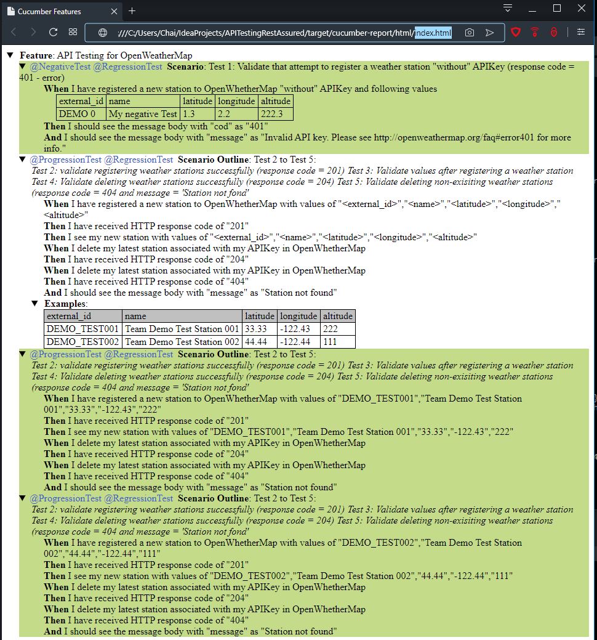
Task: Click 'Team Demo Test Station 002' cell
Action: coord(182,342)
